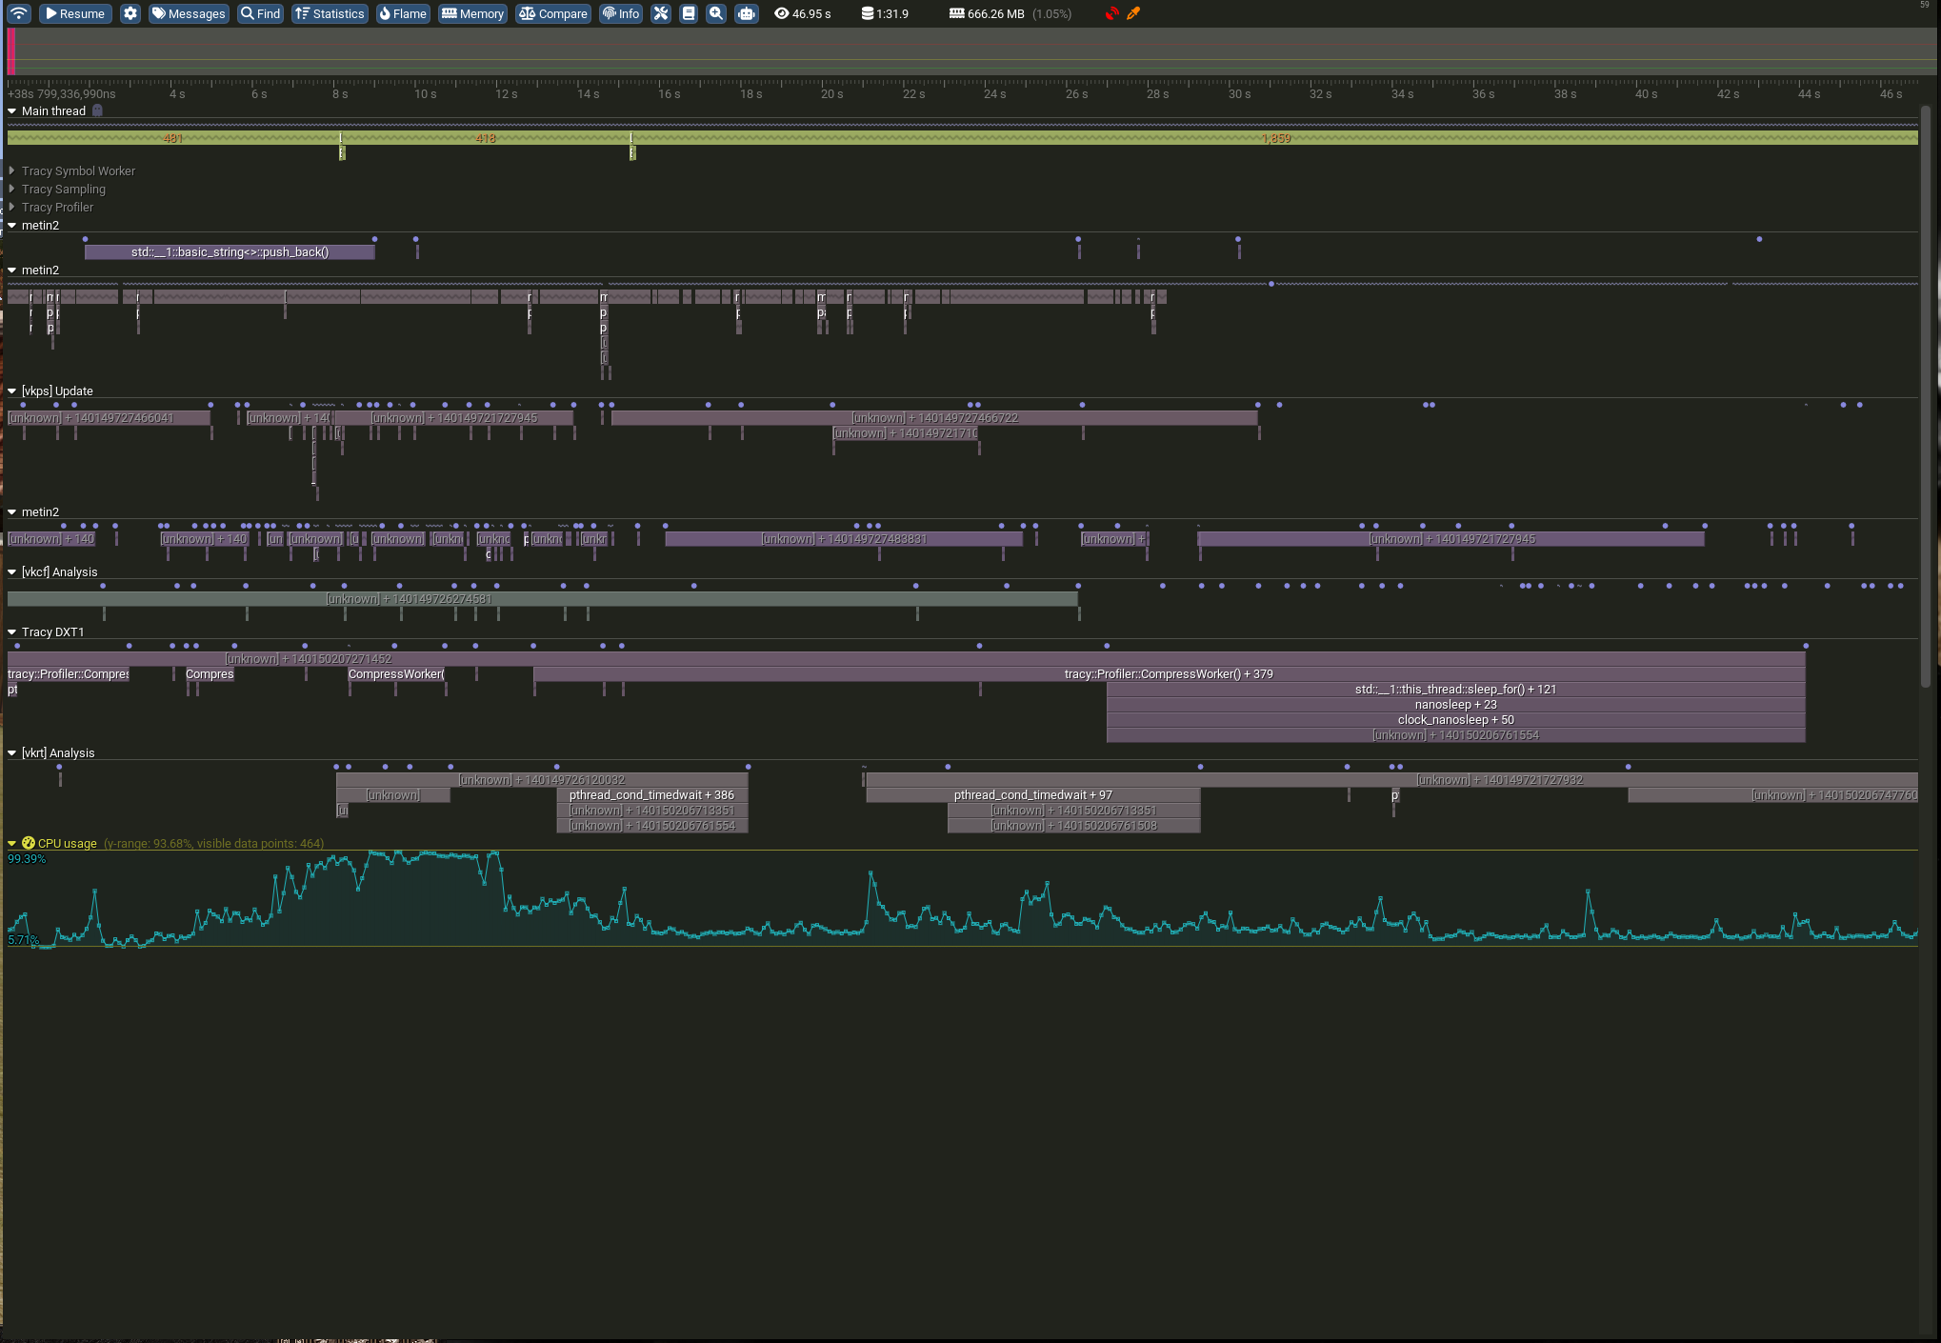1941x1343 pixels.
Task: Collapse the [vkps] Update thread
Action: (12, 391)
